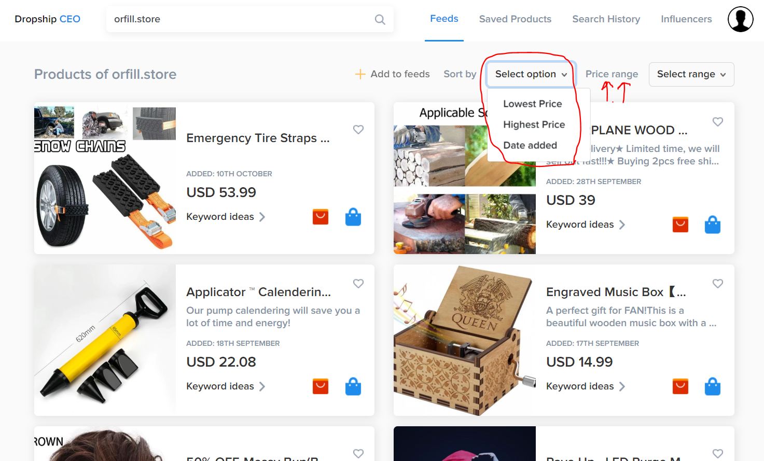Open the Search History tab
764x461 pixels.
tap(606, 19)
